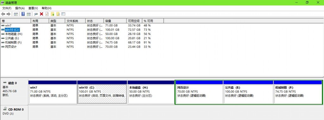The height and width of the screenshot is (120, 324).
Task: Select the 公共盘 (E:) logical drive block
Action: click(x=248, y=92)
